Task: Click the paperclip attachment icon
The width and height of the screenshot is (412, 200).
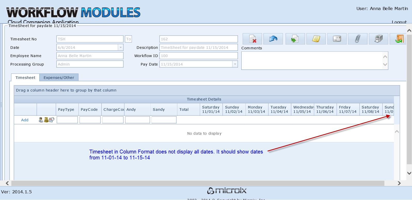Action: pyautogui.click(x=358, y=39)
